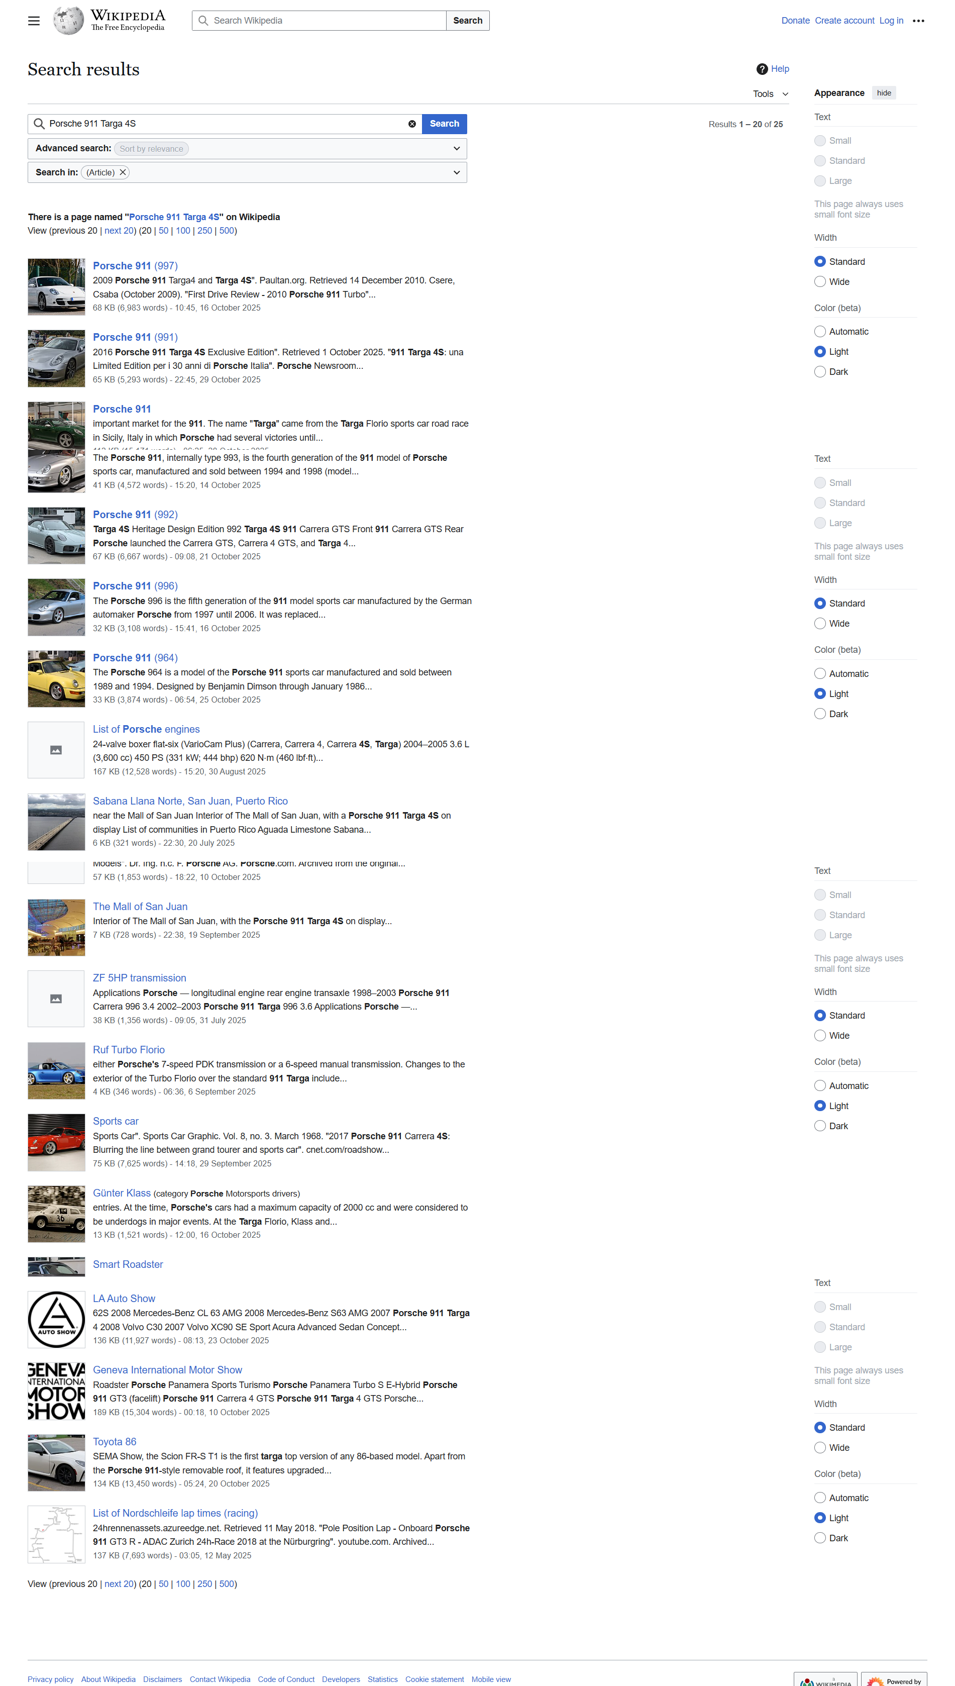
Task: Open the Toyota 86 thumbnail
Action: [56, 1462]
